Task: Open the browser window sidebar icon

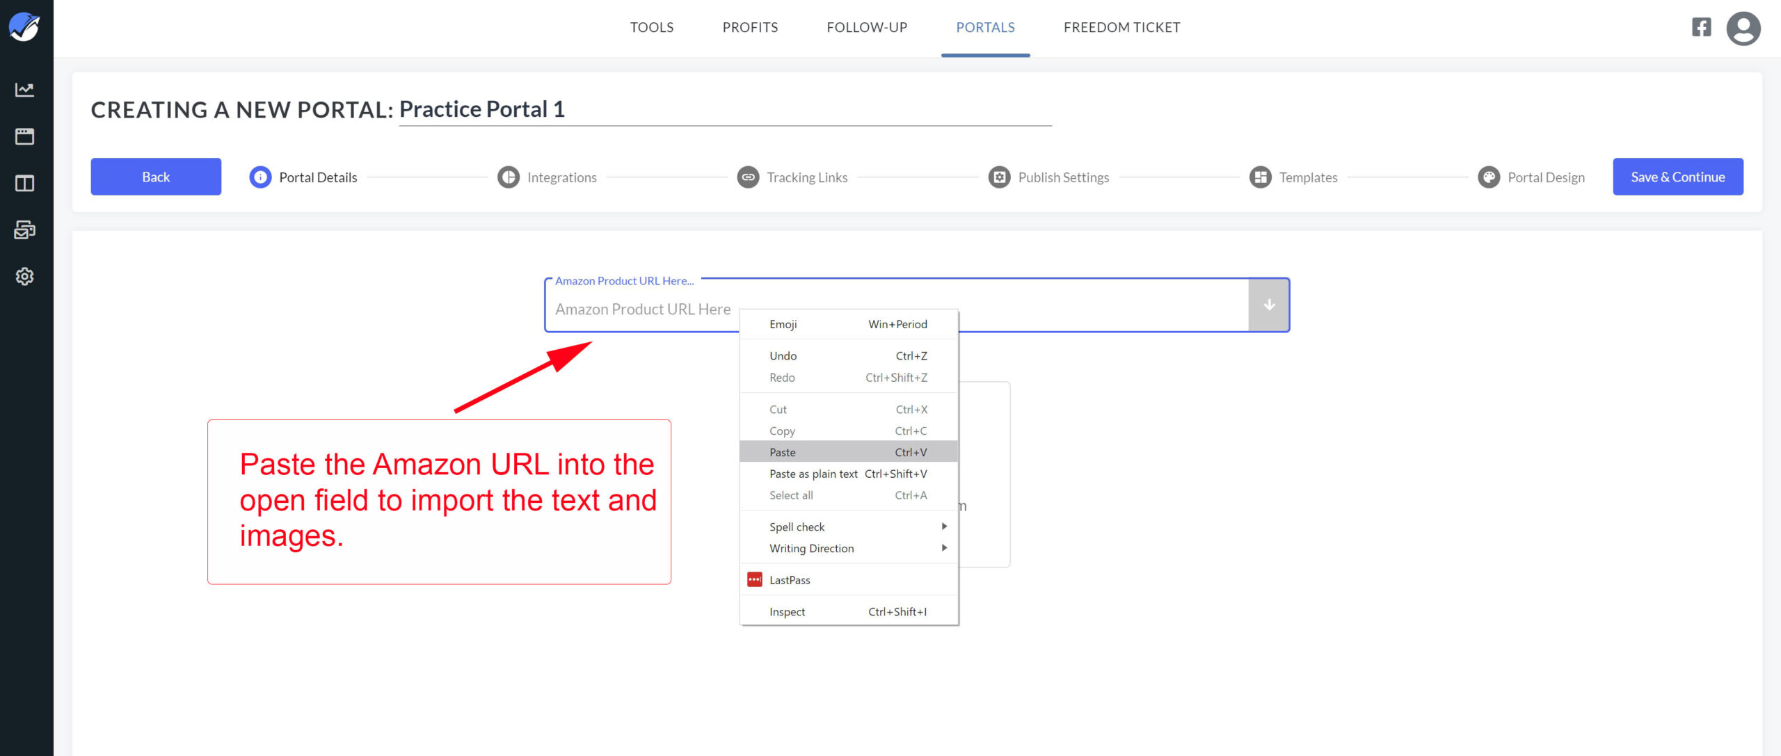Action: pyautogui.click(x=24, y=136)
